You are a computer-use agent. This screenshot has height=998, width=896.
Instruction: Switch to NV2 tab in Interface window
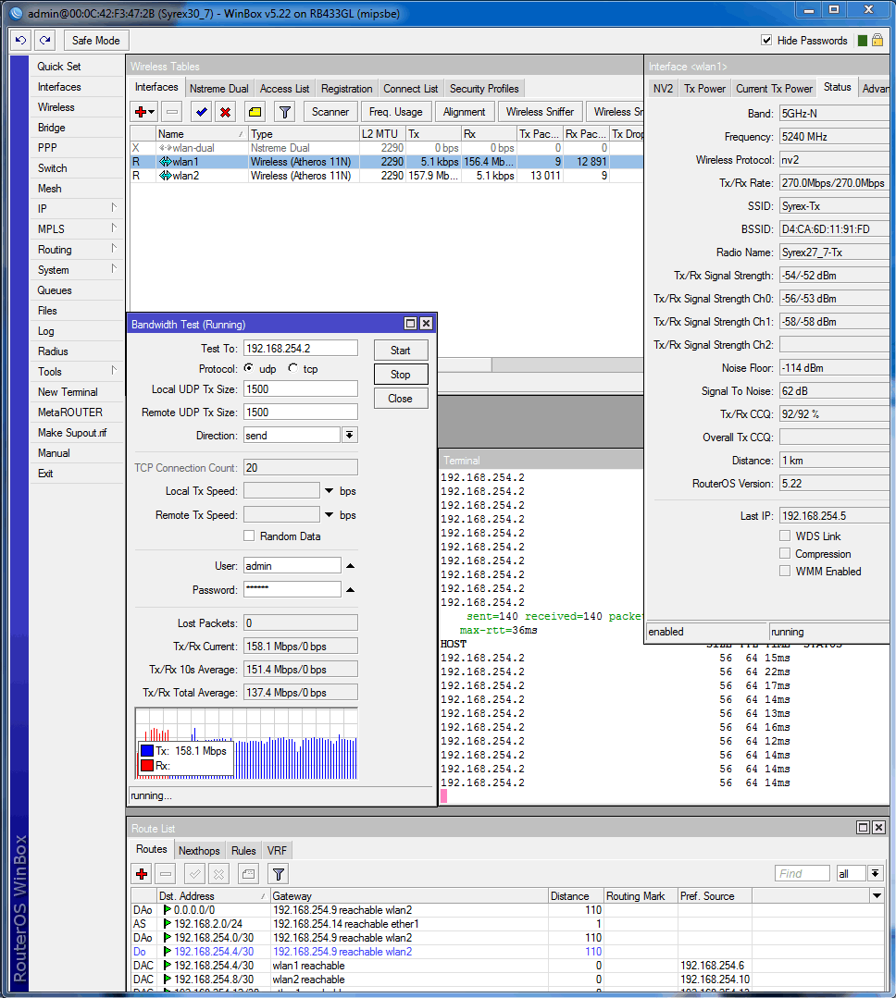663,89
